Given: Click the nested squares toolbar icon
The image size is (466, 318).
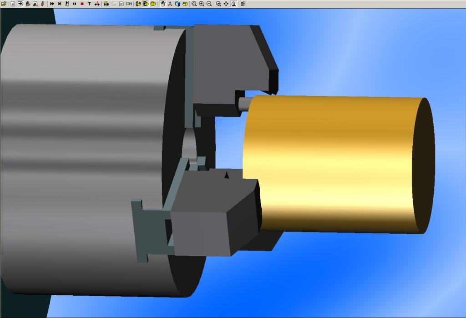Looking at the screenshot, I should [x=114, y=4].
